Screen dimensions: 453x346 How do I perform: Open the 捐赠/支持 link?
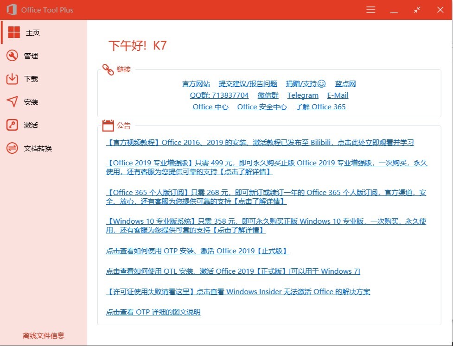pyautogui.click(x=305, y=84)
